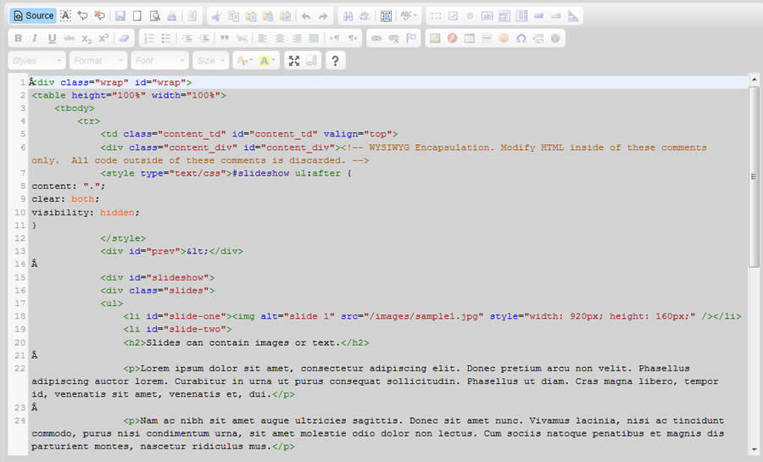
Task: Click the Block Quote icon
Action: point(225,38)
